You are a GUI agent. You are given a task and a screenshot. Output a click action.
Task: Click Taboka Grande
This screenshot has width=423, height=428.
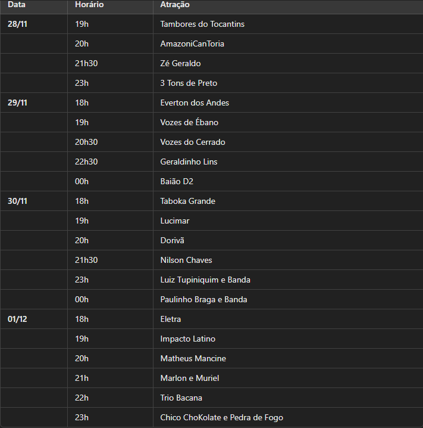point(188,201)
